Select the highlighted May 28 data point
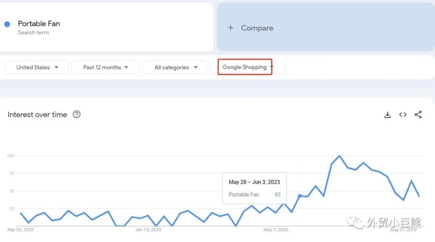The height and width of the screenshot is (242, 435). [x=300, y=196]
